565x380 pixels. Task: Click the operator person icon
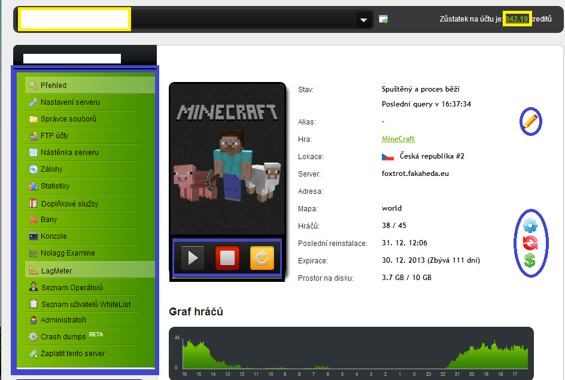click(x=33, y=287)
